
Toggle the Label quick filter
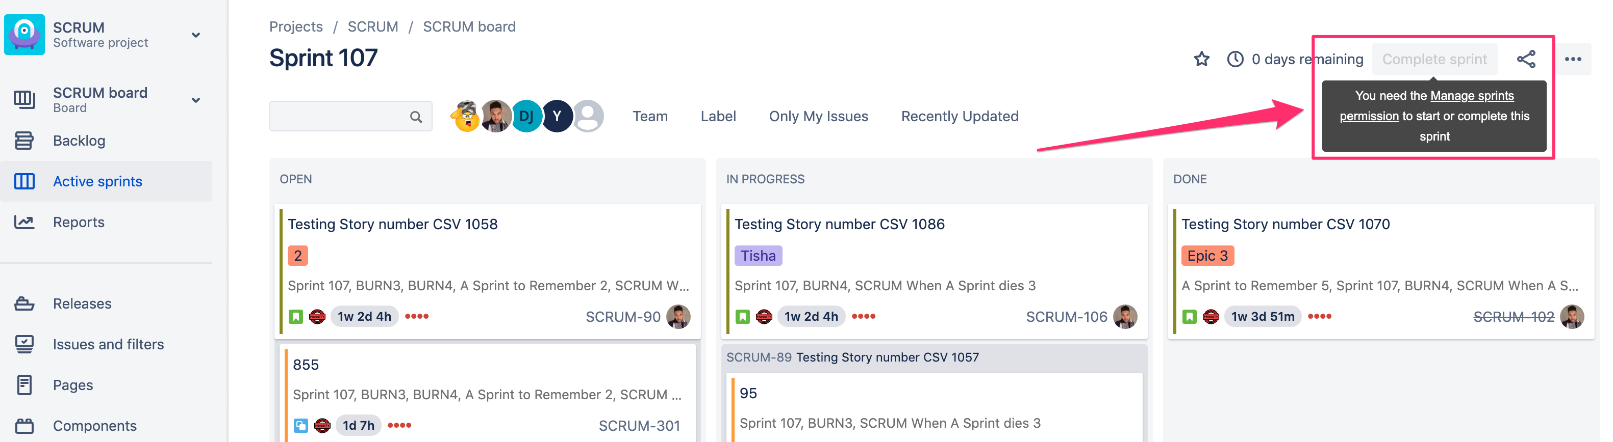(718, 116)
